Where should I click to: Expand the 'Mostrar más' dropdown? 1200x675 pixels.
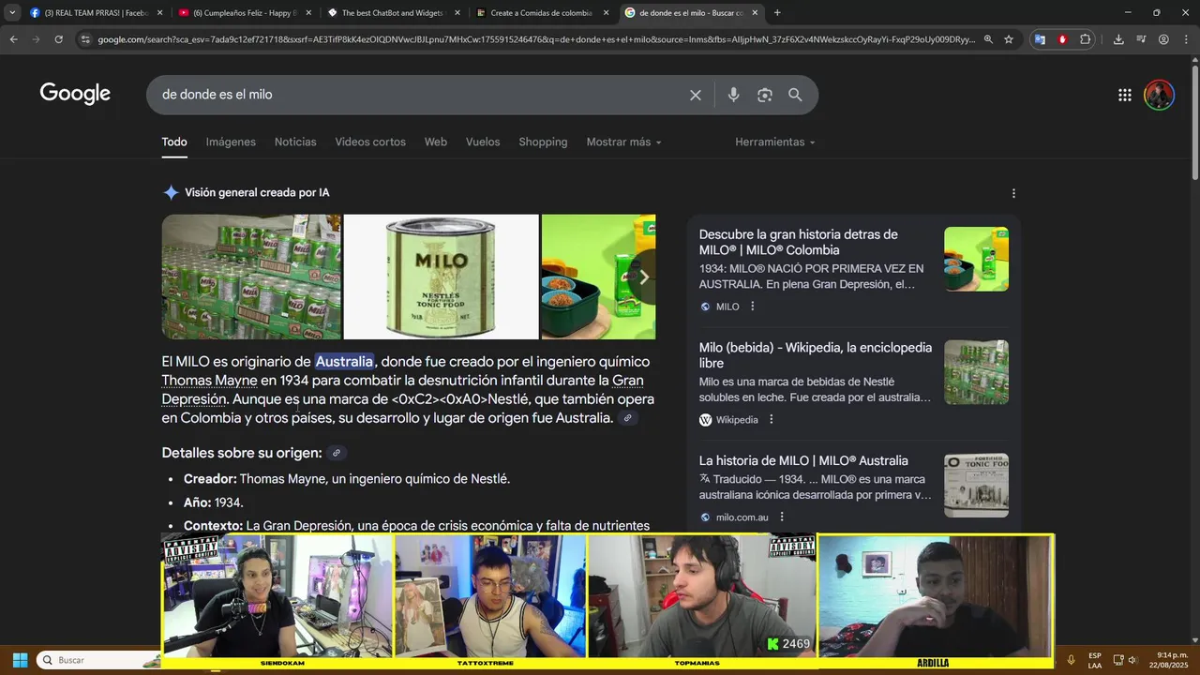(x=623, y=142)
